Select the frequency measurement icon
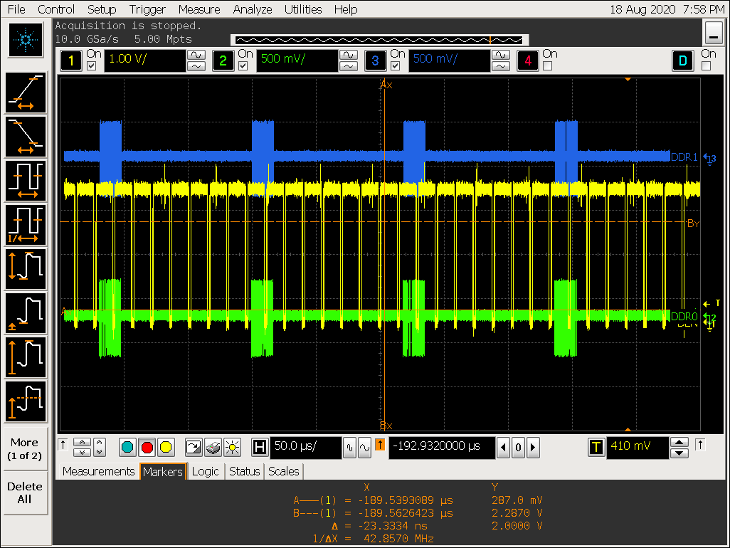Image resolution: width=730 pixels, height=548 pixels. pos(26,225)
